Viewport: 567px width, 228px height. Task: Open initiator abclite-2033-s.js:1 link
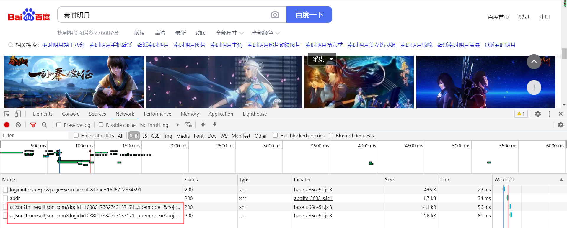coord(313,198)
